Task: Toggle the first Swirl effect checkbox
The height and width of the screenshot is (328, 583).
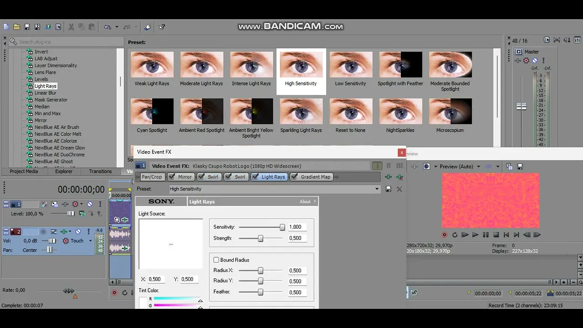Action: tap(201, 177)
